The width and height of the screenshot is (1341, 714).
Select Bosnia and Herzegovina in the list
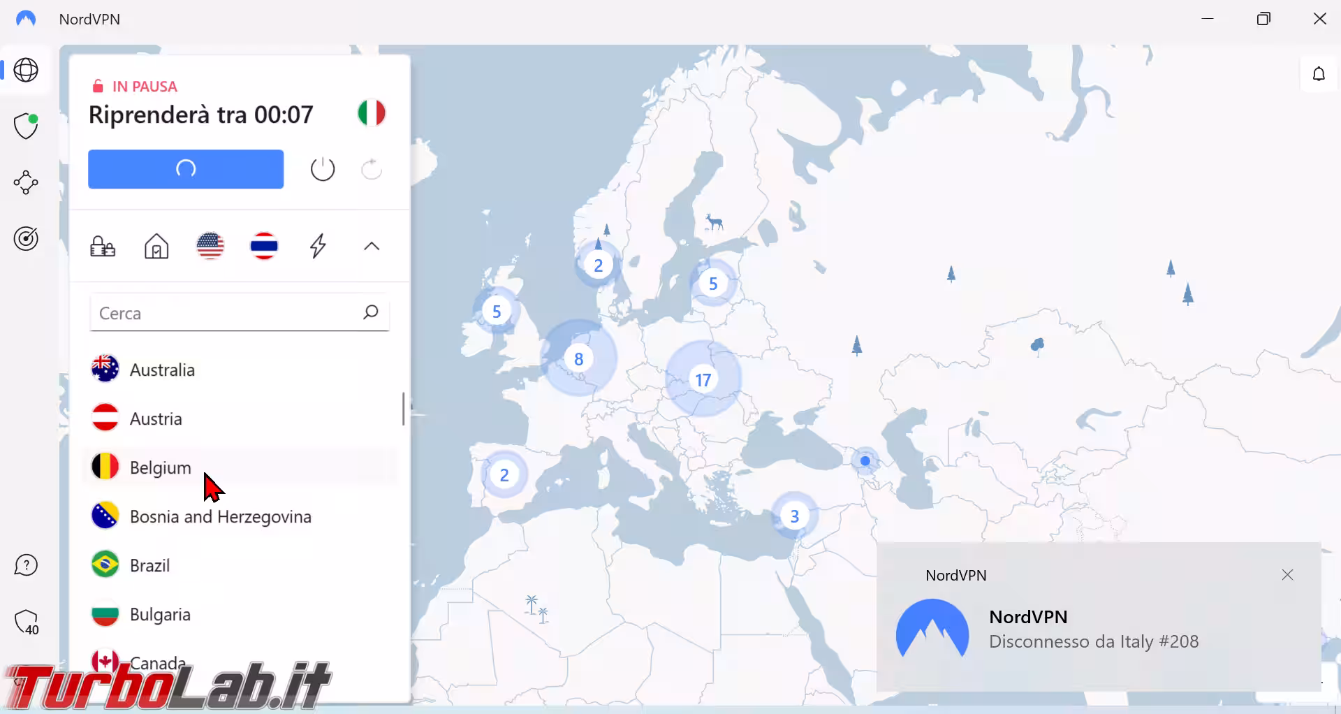[x=220, y=516]
